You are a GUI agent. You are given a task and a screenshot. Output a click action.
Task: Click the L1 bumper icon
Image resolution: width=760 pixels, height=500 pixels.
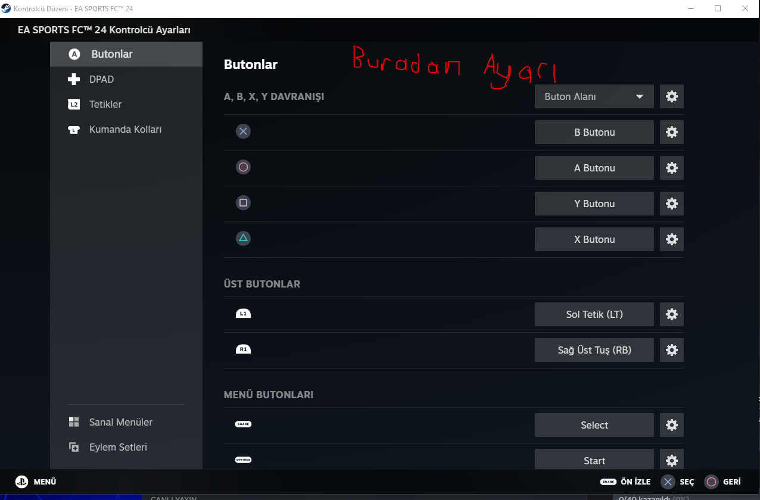[x=243, y=314]
